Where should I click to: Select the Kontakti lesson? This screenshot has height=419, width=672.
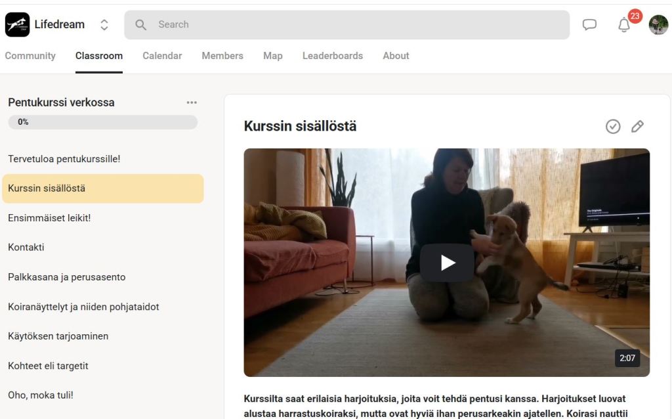26,248
